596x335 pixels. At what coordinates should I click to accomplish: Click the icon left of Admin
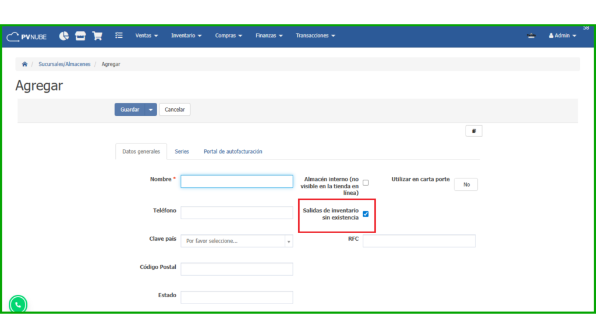point(531,36)
